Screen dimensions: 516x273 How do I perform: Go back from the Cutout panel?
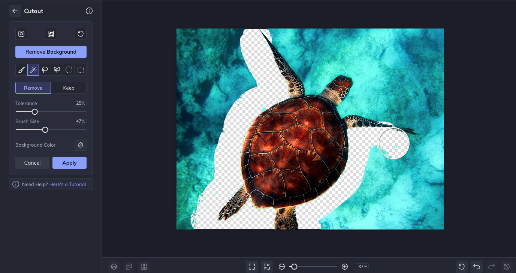15,11
